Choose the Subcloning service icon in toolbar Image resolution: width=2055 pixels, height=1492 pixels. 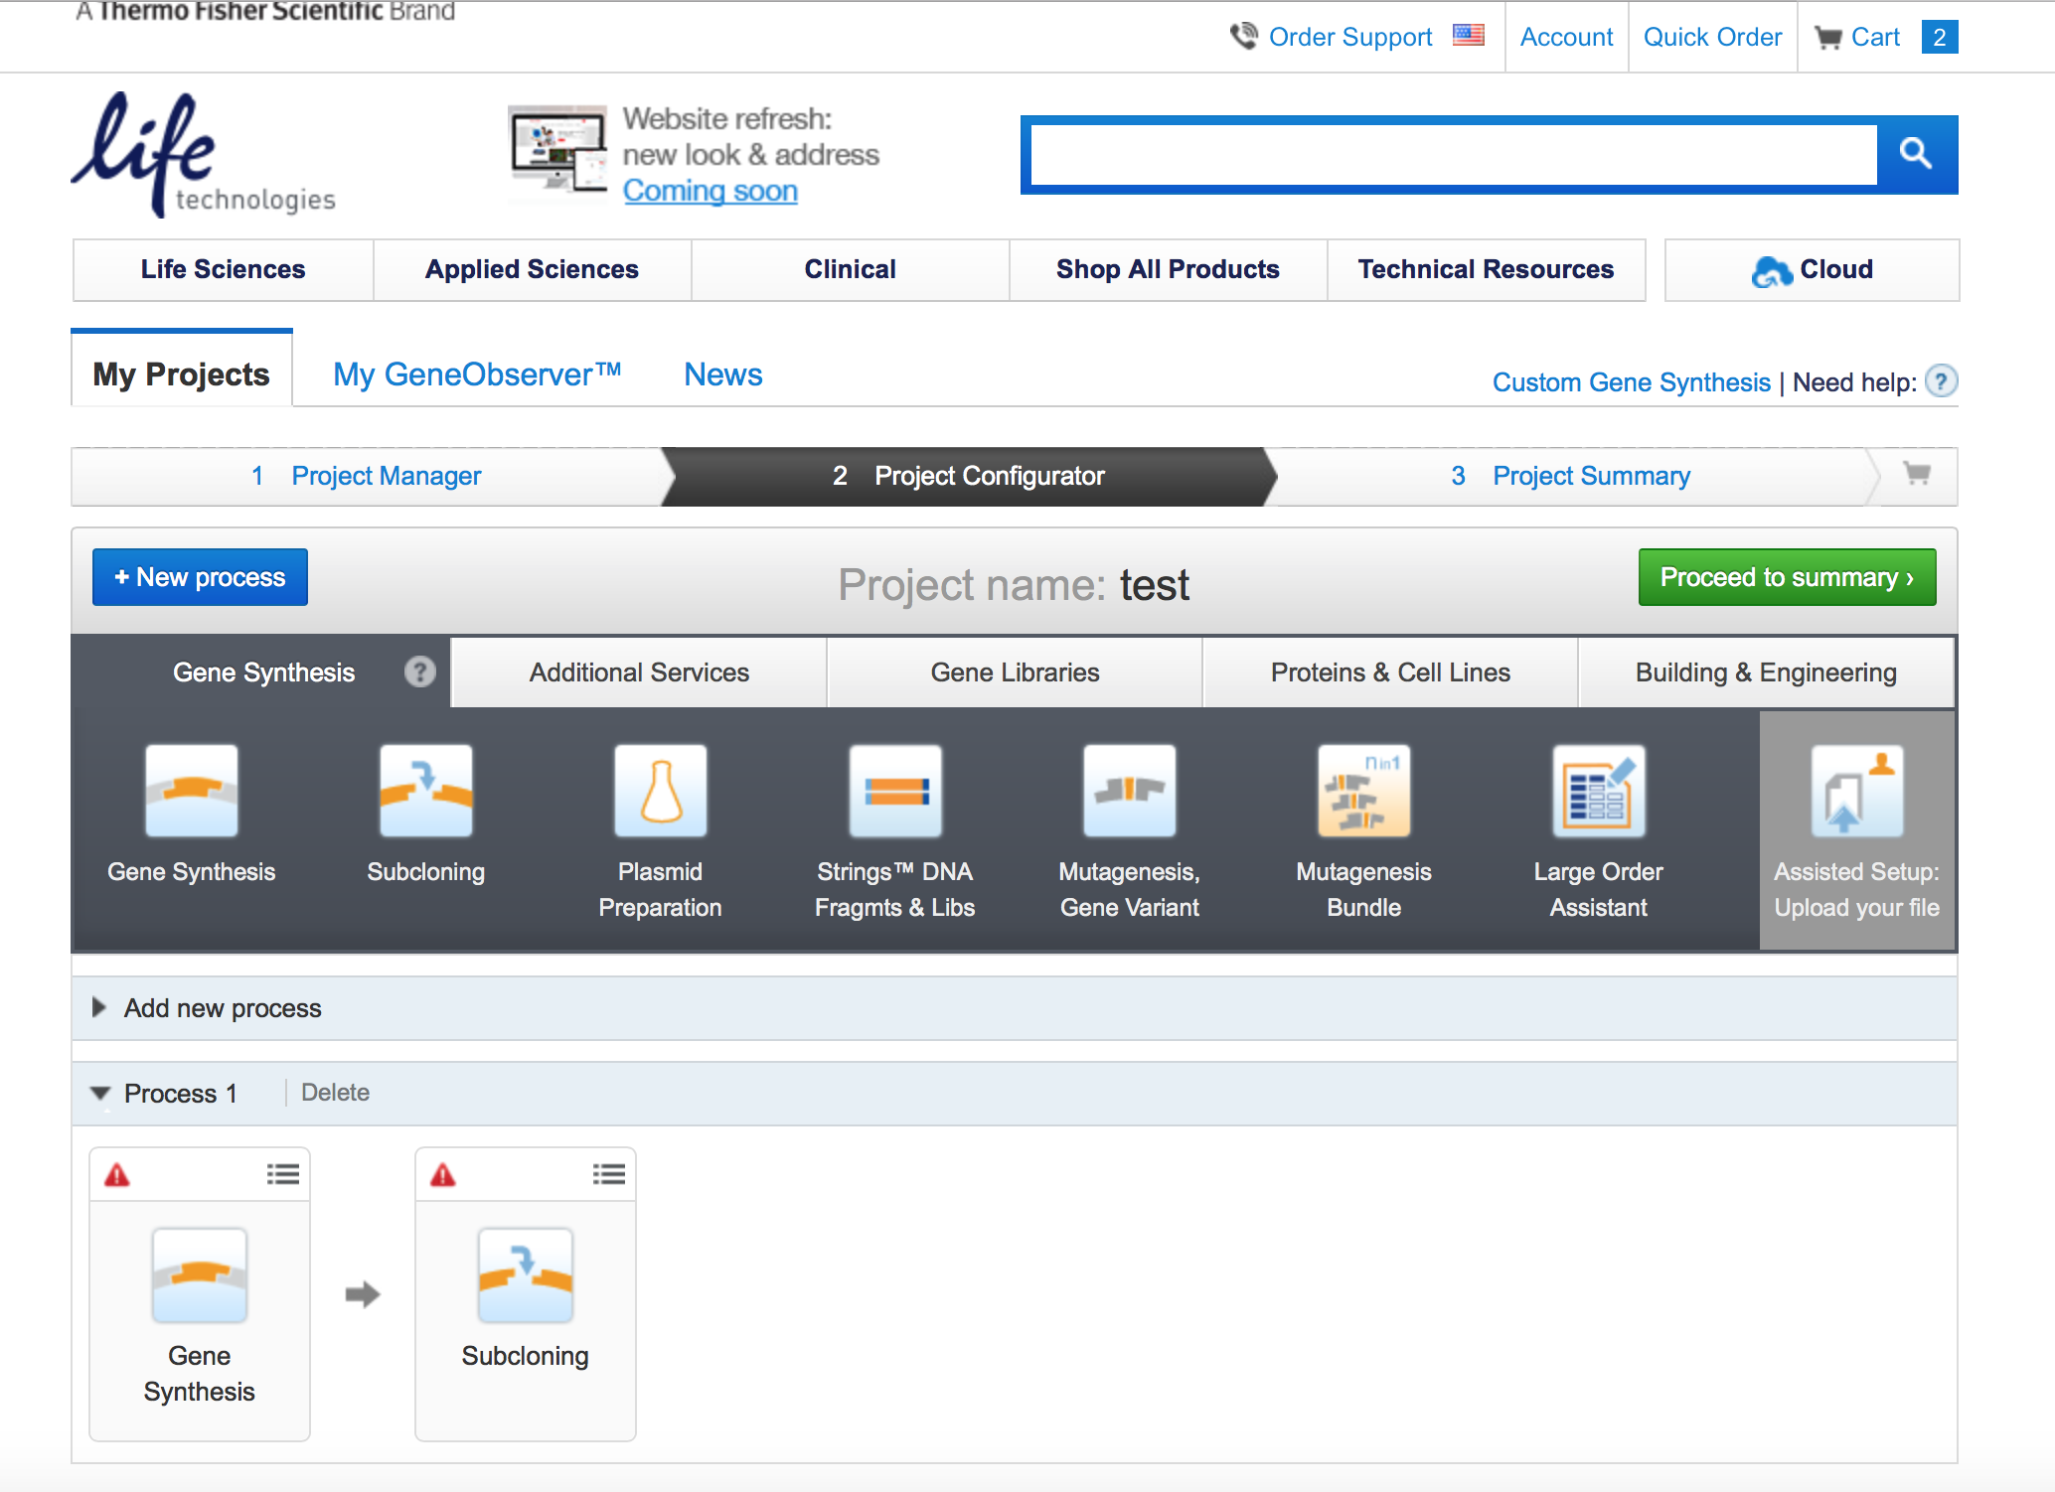point(425,791)
